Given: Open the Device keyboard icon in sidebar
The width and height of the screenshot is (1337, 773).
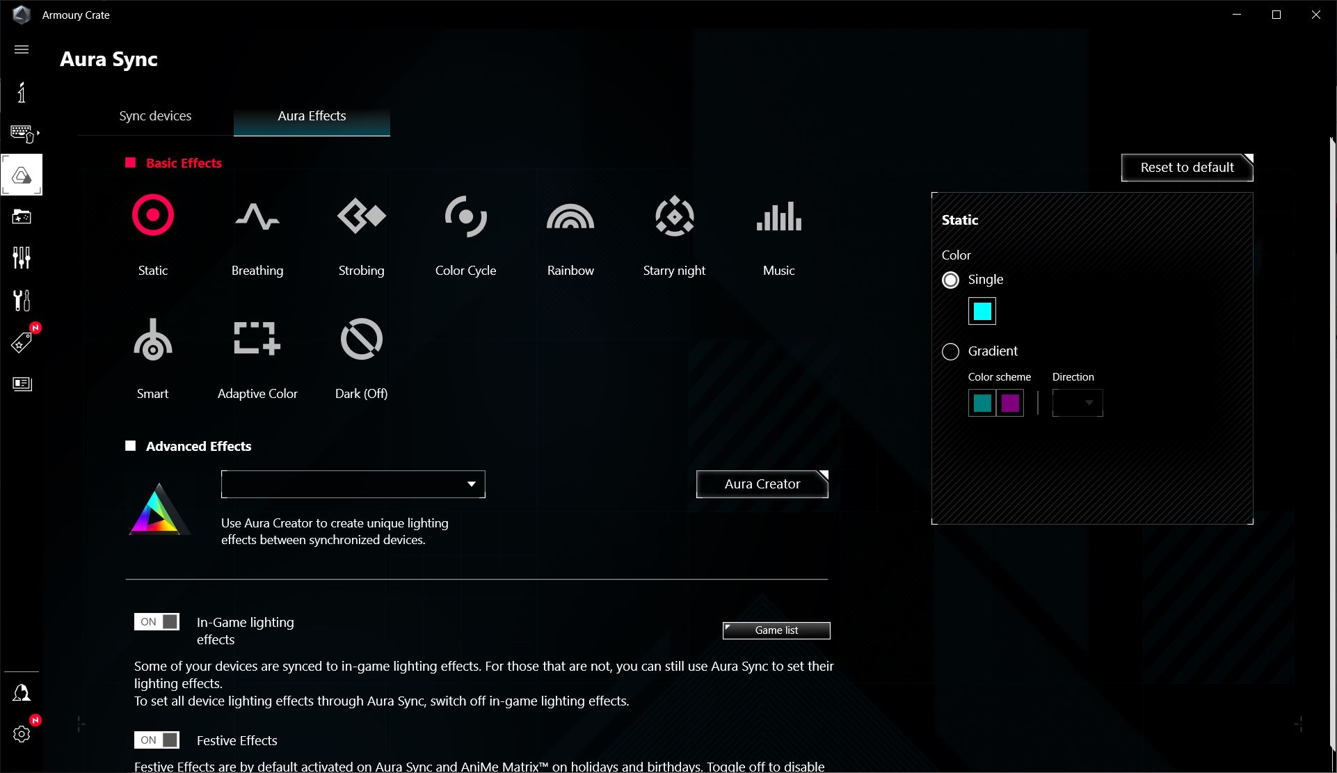Looking at the screenshot, I should tap(24, 133).
